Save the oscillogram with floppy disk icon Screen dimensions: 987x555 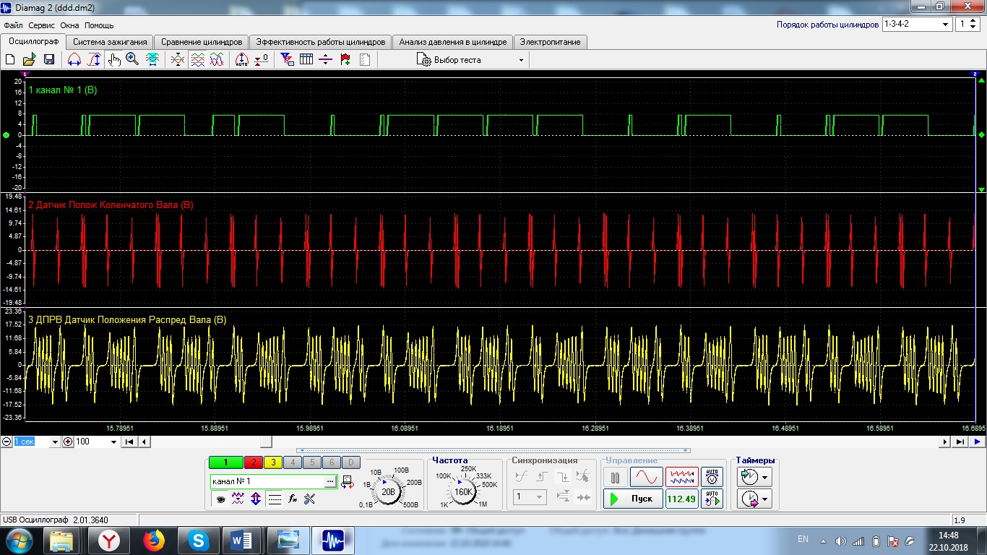(49, 60)
